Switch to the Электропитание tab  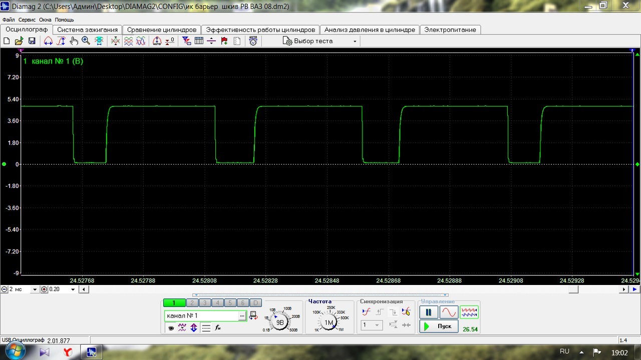[450, 29]
